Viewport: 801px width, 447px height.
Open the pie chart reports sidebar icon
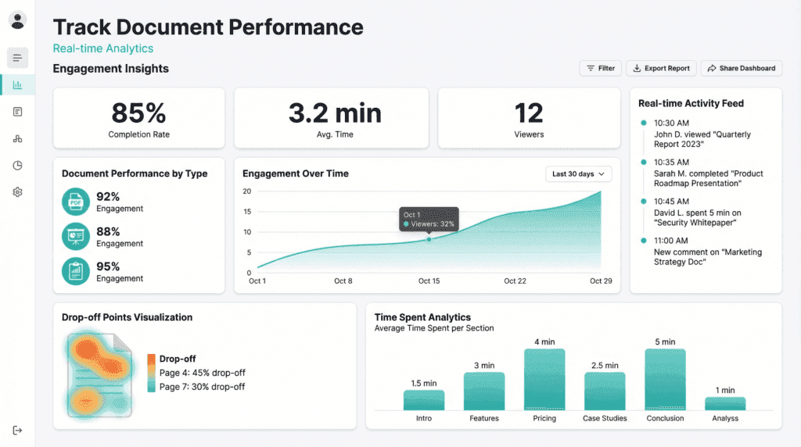pos(17,166)
